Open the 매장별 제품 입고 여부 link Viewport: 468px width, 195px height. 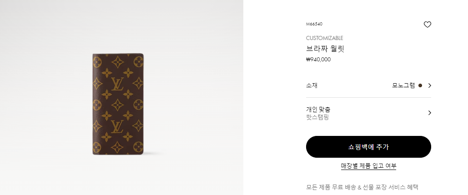[x=368, y=166]
